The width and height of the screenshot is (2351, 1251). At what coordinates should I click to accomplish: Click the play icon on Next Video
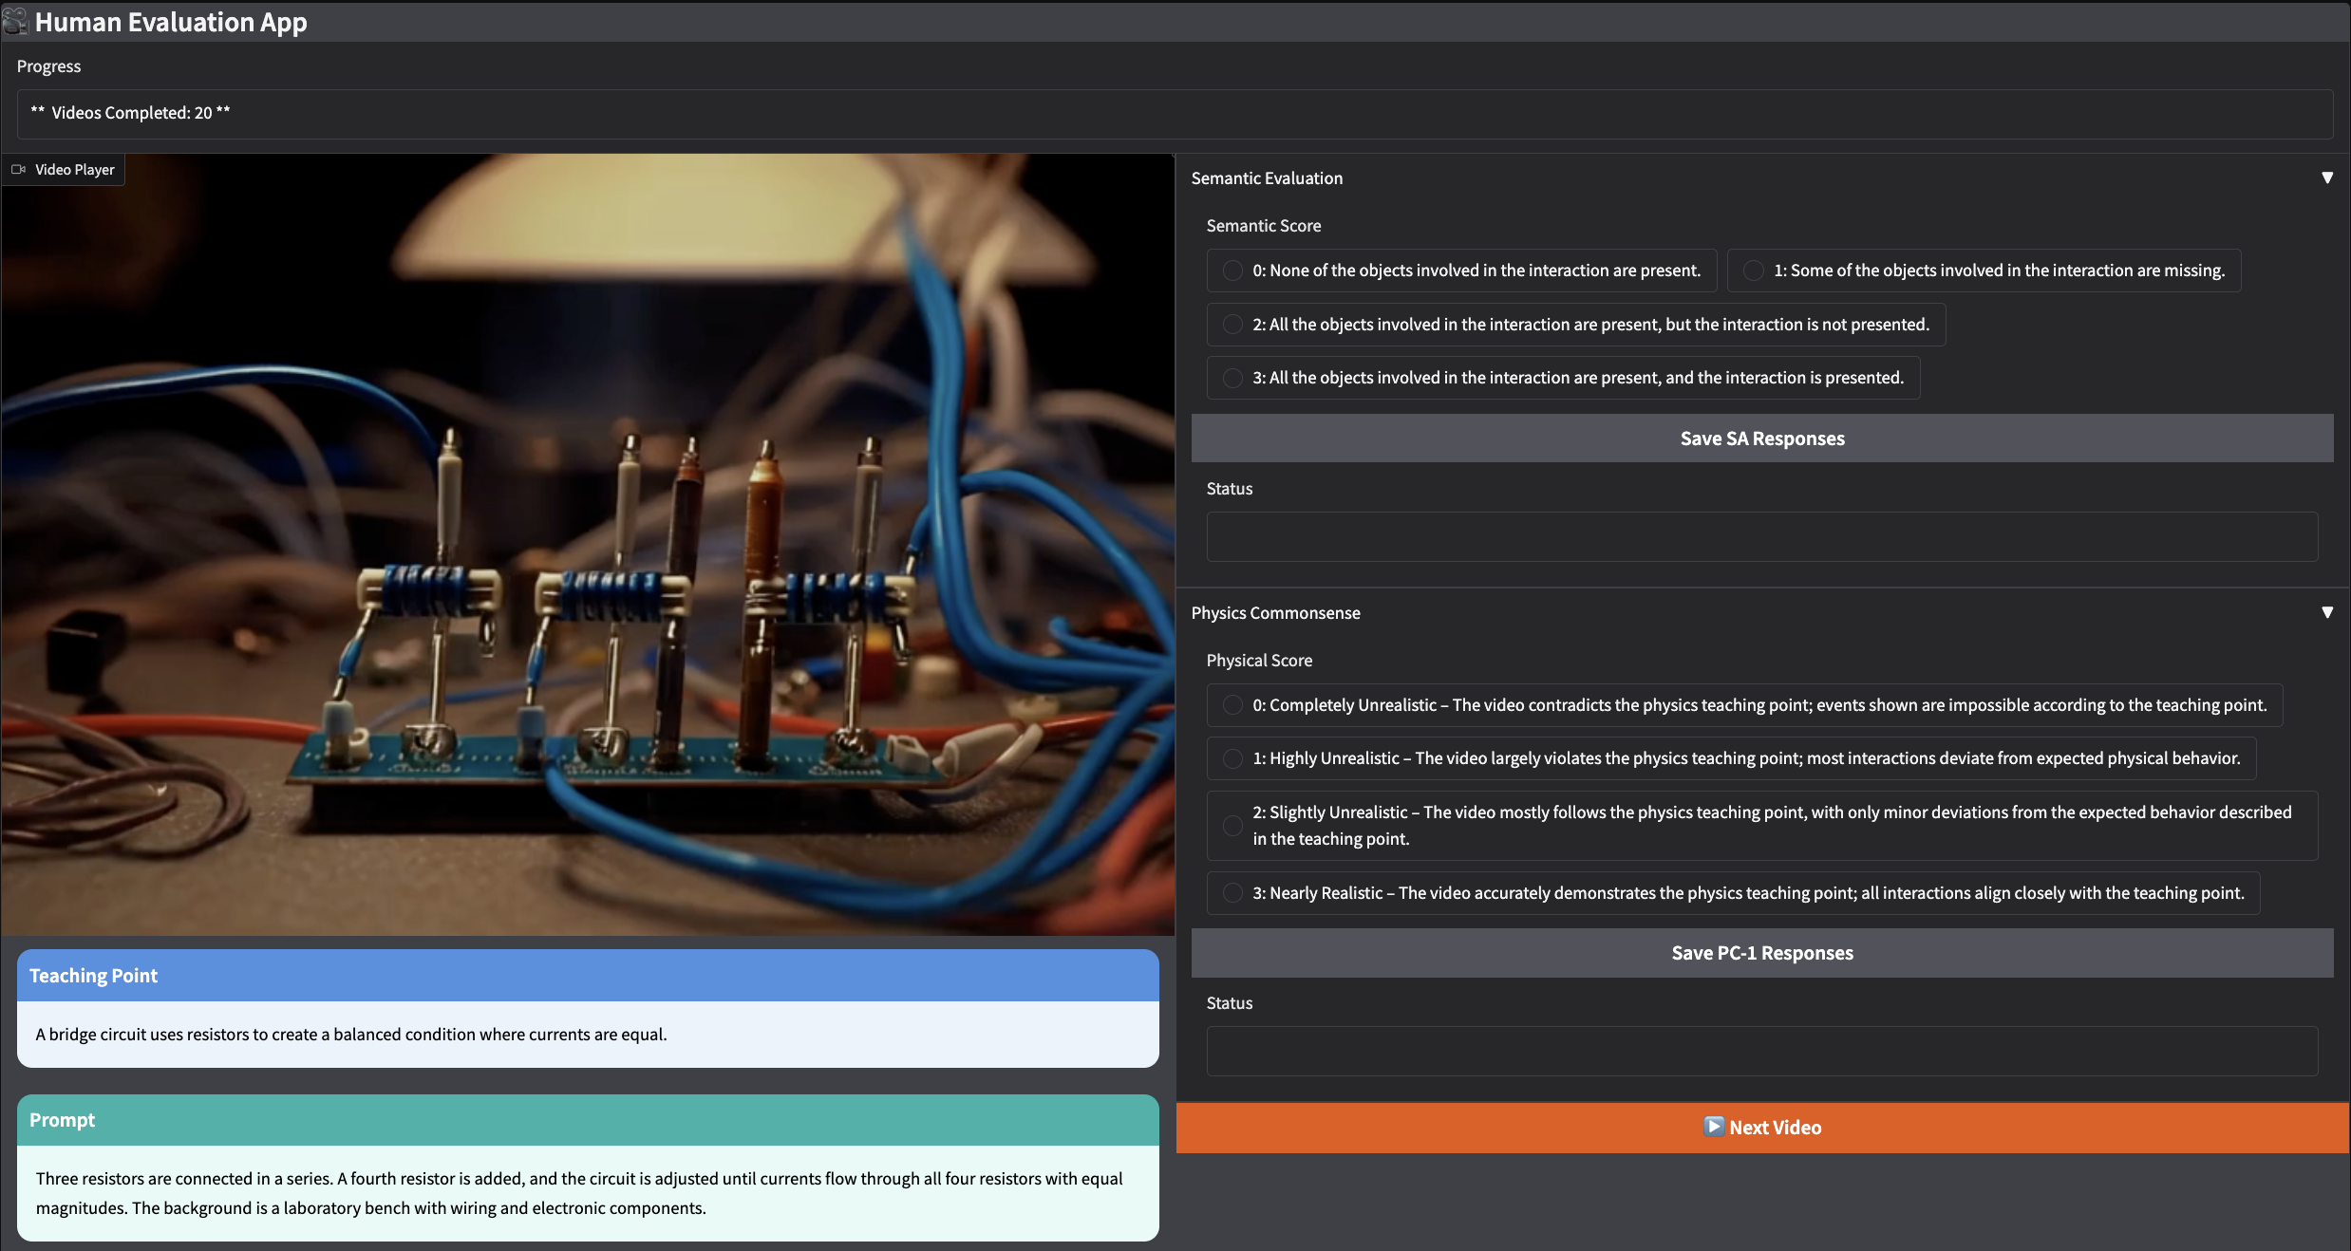coord(1713,1127)
